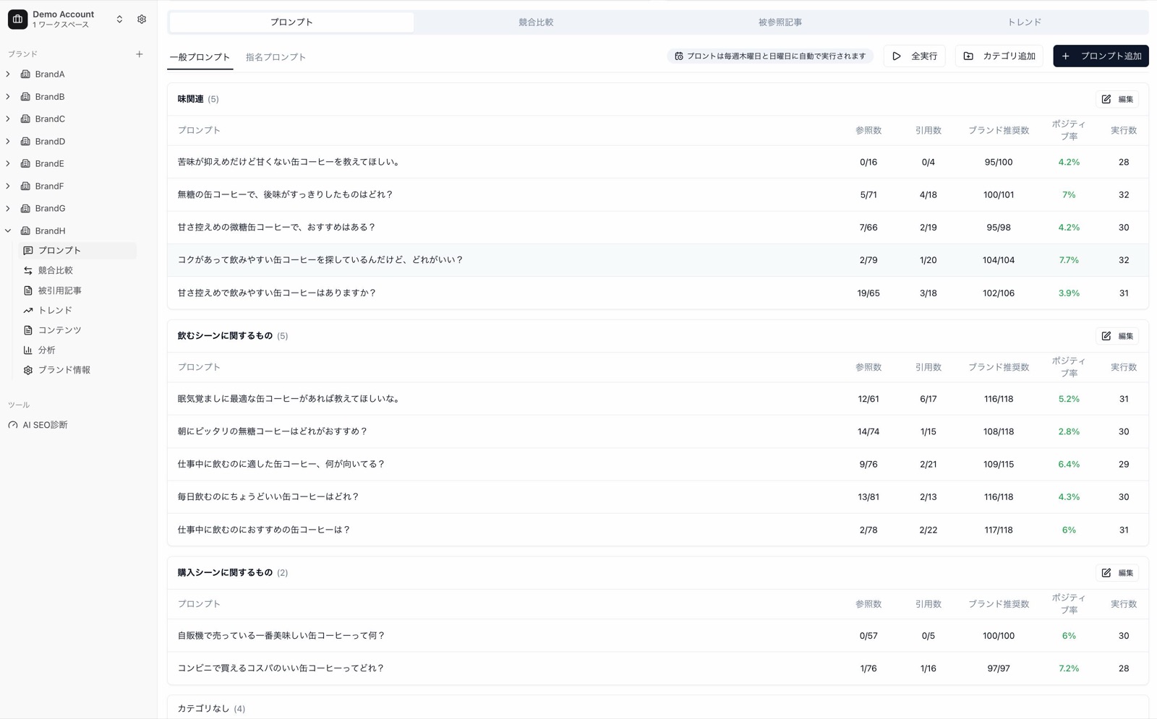
Task: Add a new brand with the plus icon
Action: point(140,54)
